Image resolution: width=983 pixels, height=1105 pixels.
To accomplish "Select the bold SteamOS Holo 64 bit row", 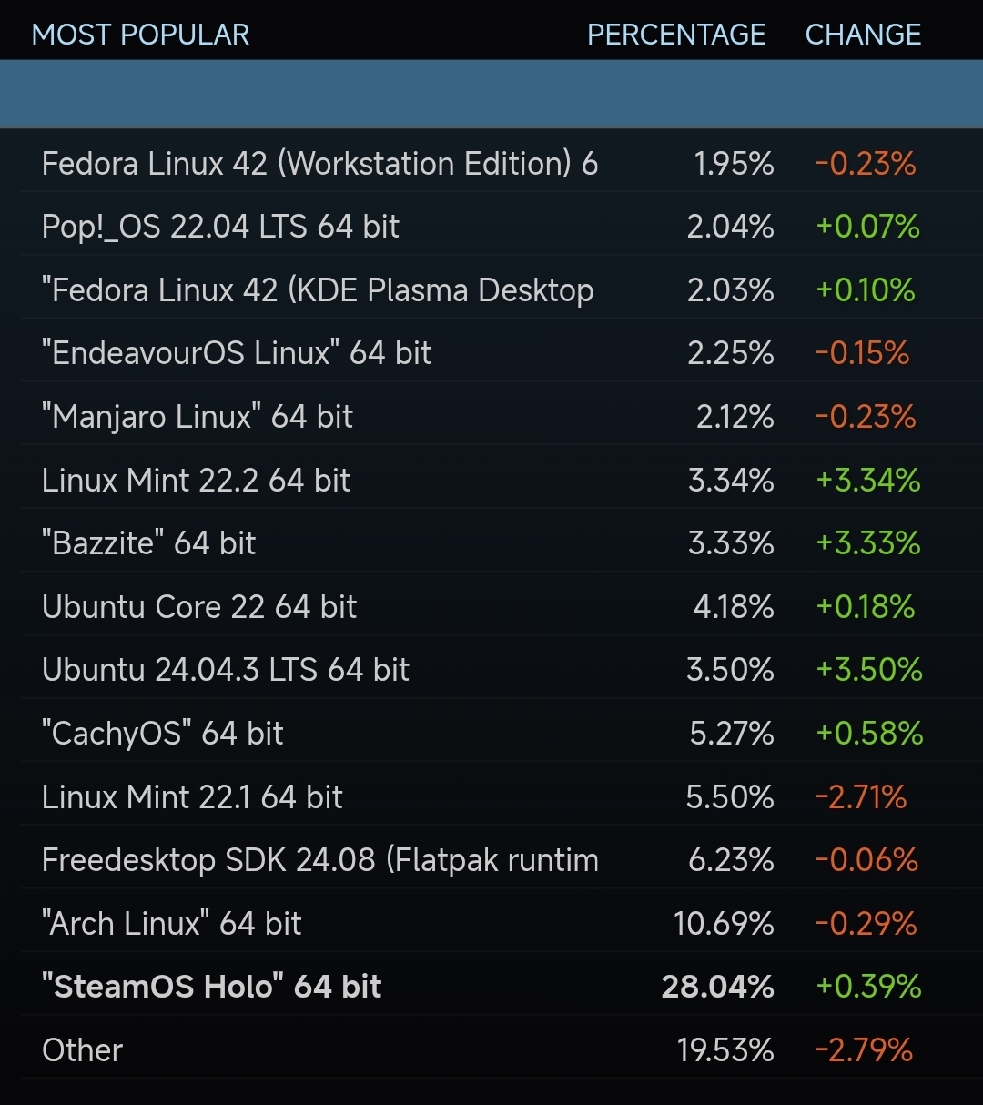I will (x=212, y=987).
